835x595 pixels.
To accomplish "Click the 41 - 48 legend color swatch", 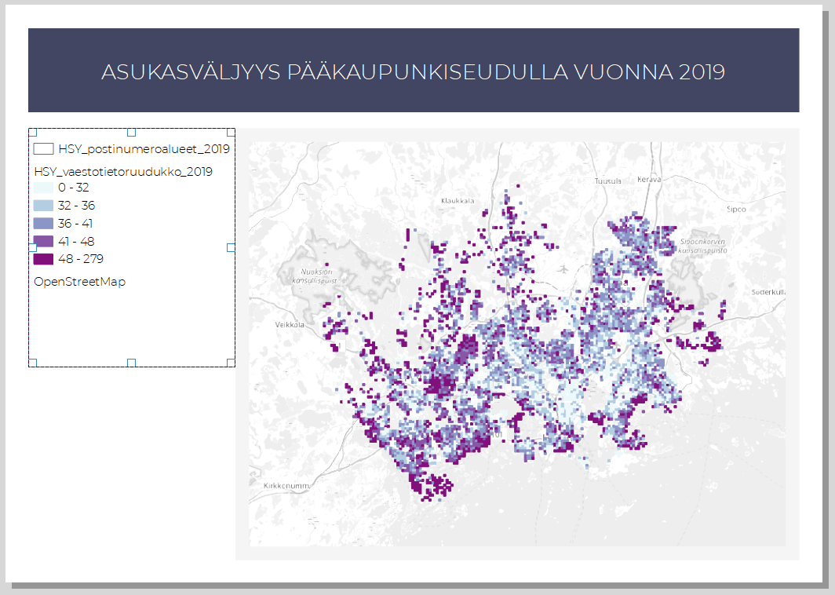I will pyautogui.click(x=43, y=241).
